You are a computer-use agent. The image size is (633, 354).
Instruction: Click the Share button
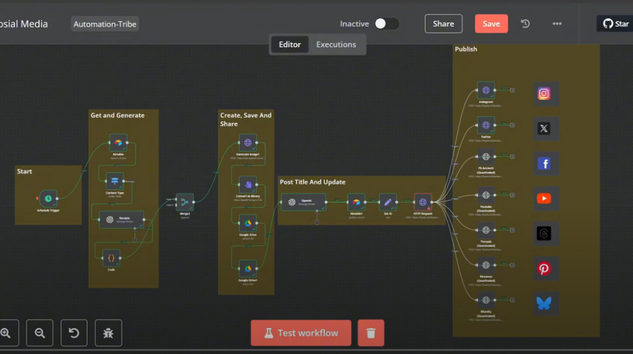coord(443,24)
